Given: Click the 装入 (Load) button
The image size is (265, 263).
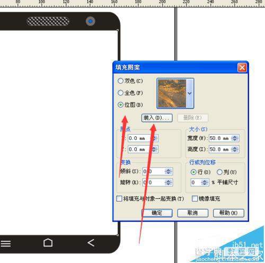Looking at the screenshot, I should tap(157, 118).
